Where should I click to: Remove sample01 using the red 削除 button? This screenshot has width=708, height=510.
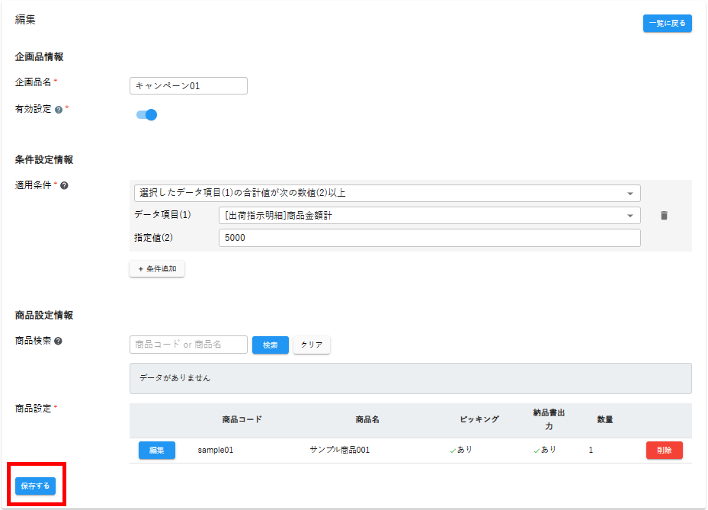[664, 451]
